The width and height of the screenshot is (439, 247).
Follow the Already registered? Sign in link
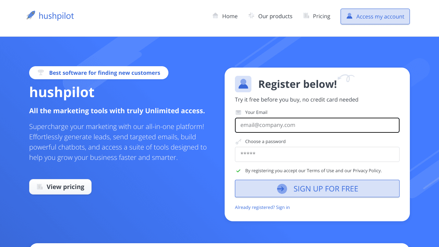(x=262, y=207)
